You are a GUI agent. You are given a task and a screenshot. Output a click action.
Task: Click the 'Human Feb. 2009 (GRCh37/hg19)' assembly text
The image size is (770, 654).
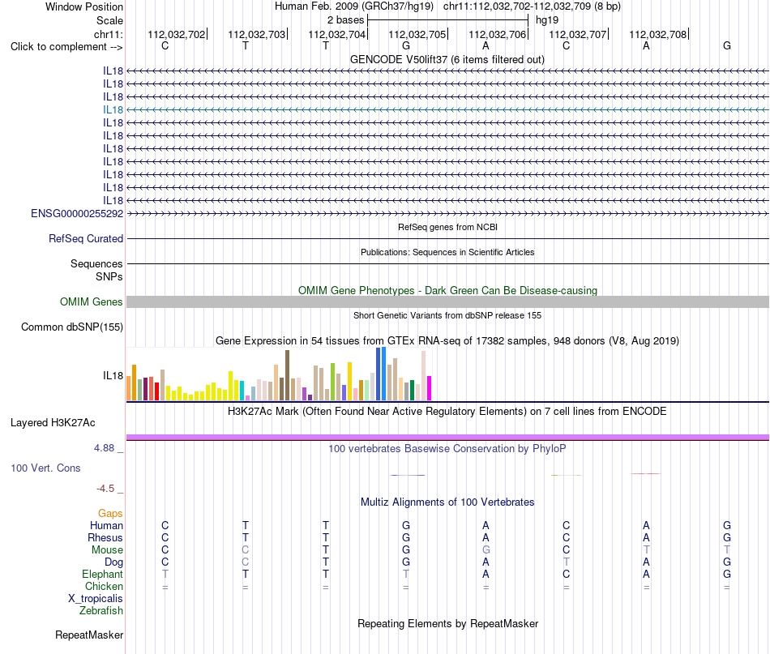coord(354,6)
